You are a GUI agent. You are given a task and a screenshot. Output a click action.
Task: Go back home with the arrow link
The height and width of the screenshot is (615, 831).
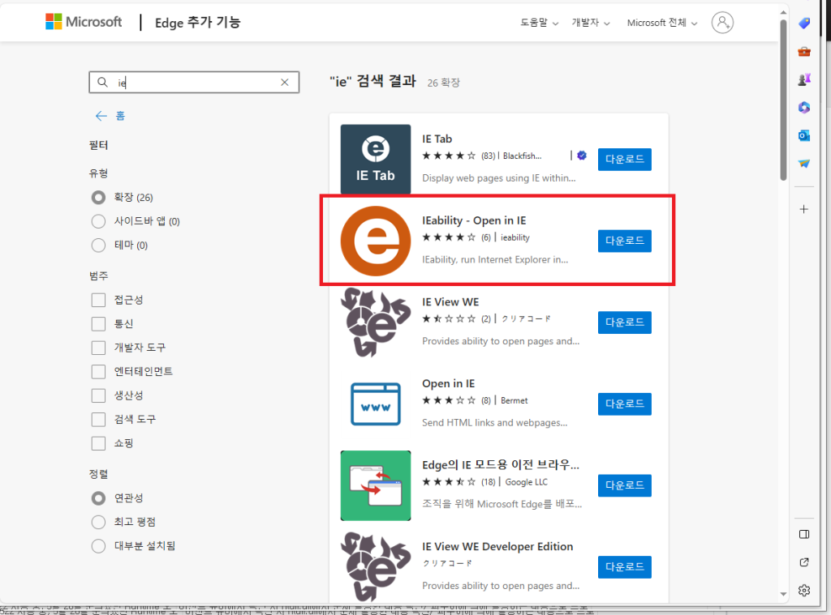pyautogui.click(x=110, y=116)
